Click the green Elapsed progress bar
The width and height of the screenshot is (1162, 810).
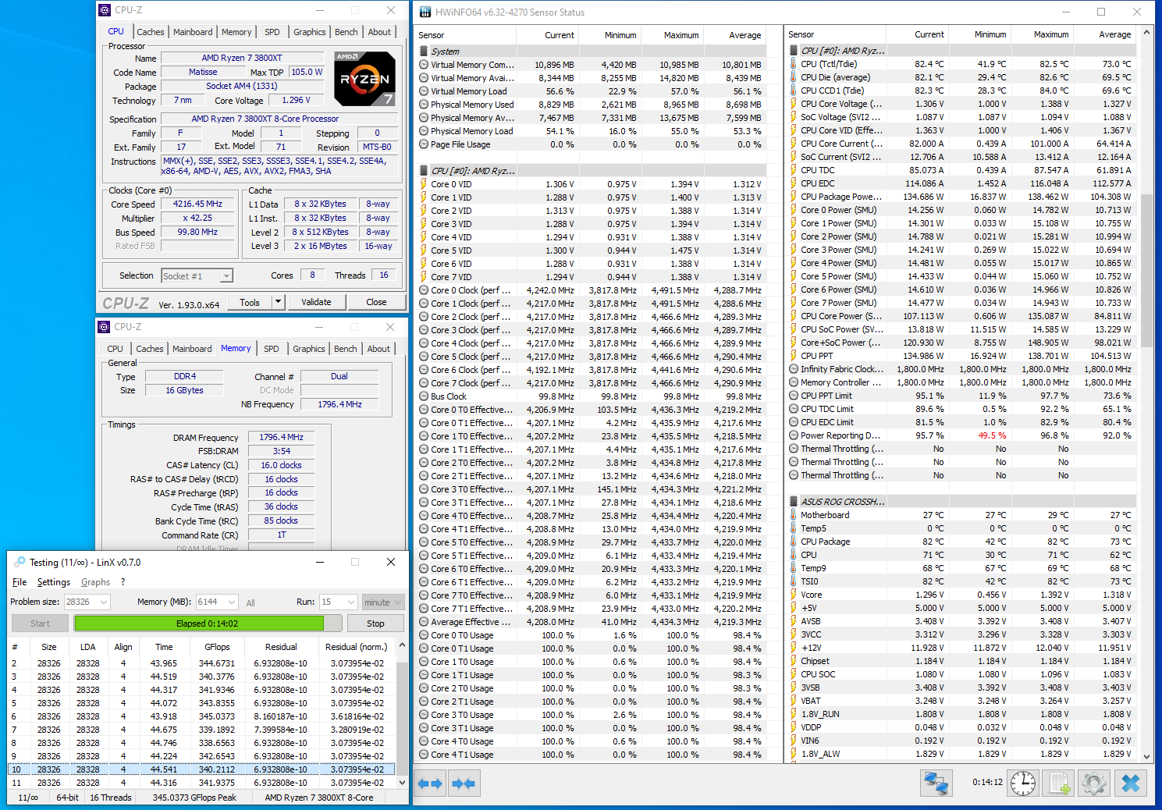(x=199, y=623)
